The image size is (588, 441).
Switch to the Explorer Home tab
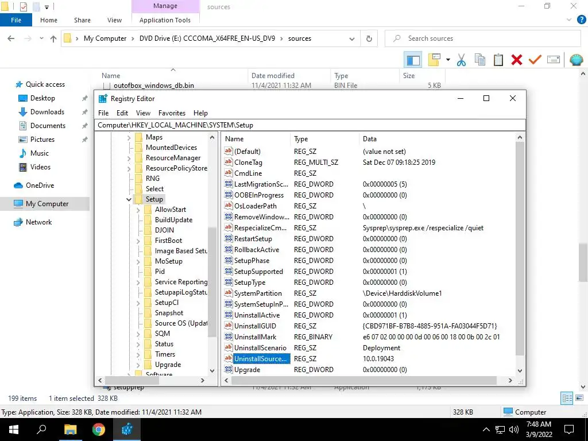tap(49, 20)
